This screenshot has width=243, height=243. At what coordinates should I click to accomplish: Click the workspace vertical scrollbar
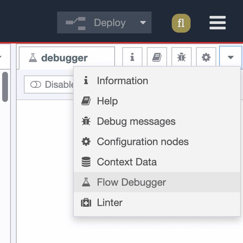pos(5,87)
